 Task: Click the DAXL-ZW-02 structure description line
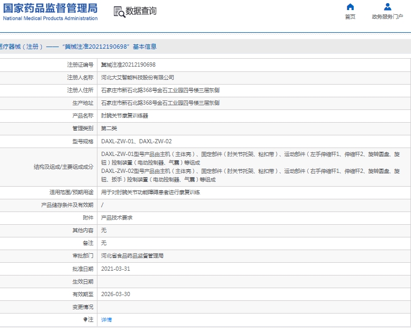pos(251,176)
